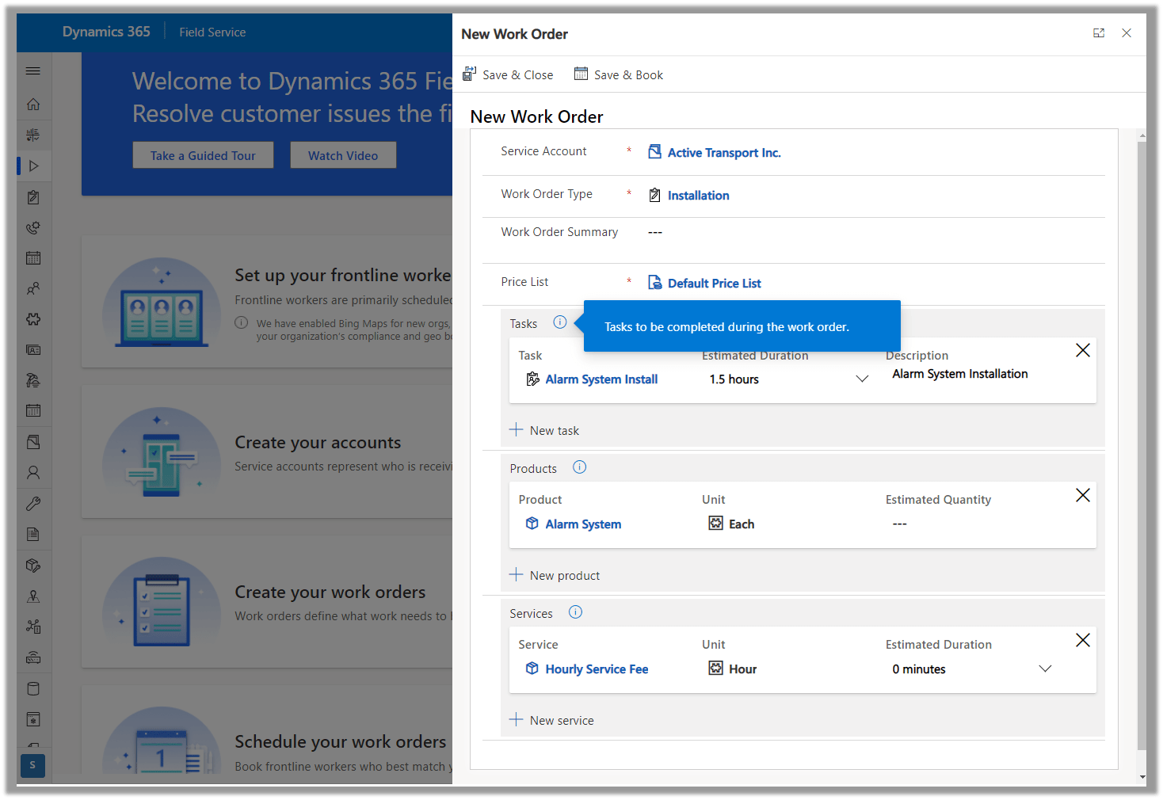The width and height of the screenshot is (1163, 800).
Task: Open the checklist dashboard icon in sidebar
Action: pyautogui.click(x=33, y=135)
